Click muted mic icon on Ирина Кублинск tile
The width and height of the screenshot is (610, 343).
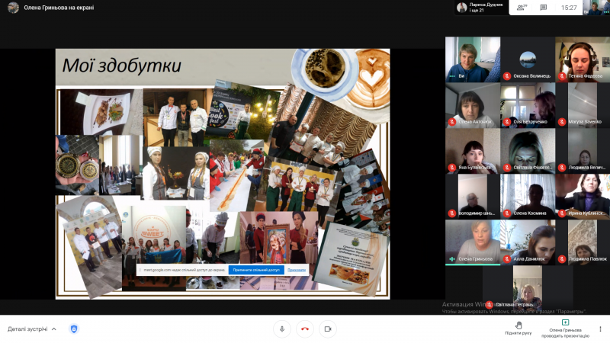coord(562,213)
